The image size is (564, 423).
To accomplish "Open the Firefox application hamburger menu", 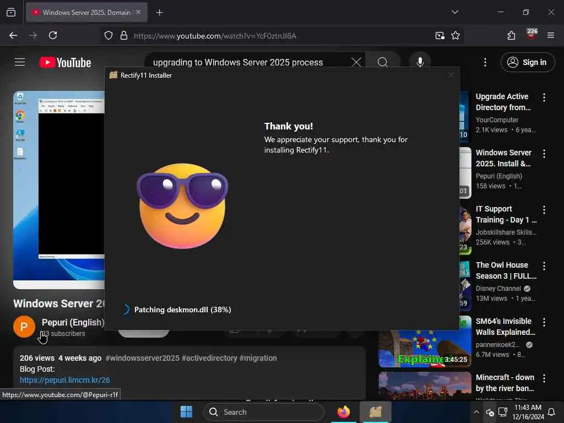I will pos(550,35).
